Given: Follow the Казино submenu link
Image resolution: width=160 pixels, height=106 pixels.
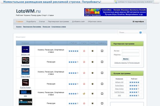Looking at the screenshot, I should pos(19,27).
